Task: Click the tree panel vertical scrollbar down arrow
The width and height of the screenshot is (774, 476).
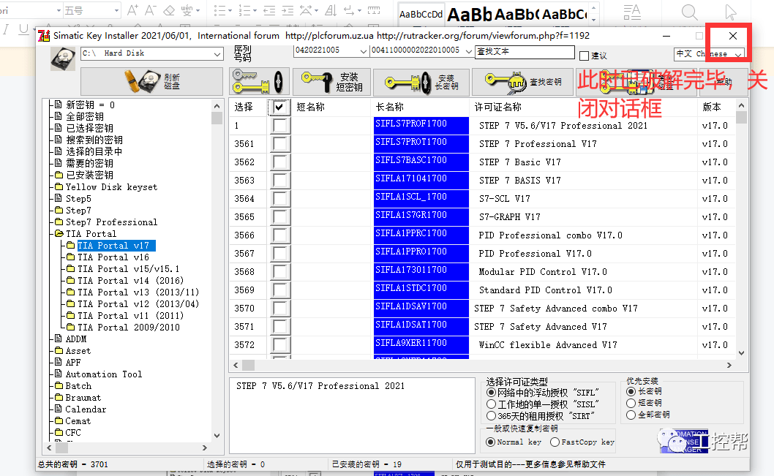Action: [217, 436]
